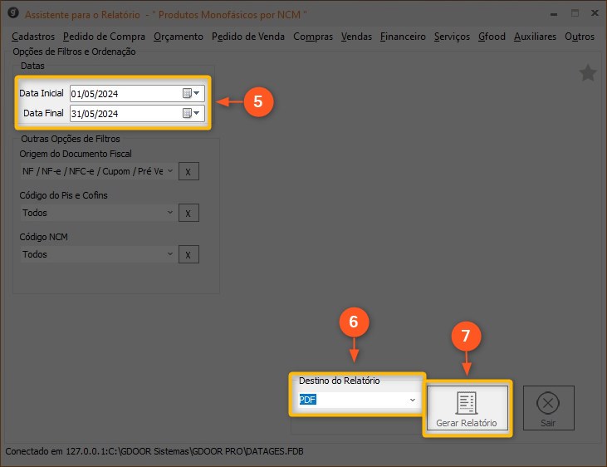The width and height of the screenshot is (607, 467).
Task: Clear the Código NCM filter
Action: pyautogui.click(x=188, y=255)
